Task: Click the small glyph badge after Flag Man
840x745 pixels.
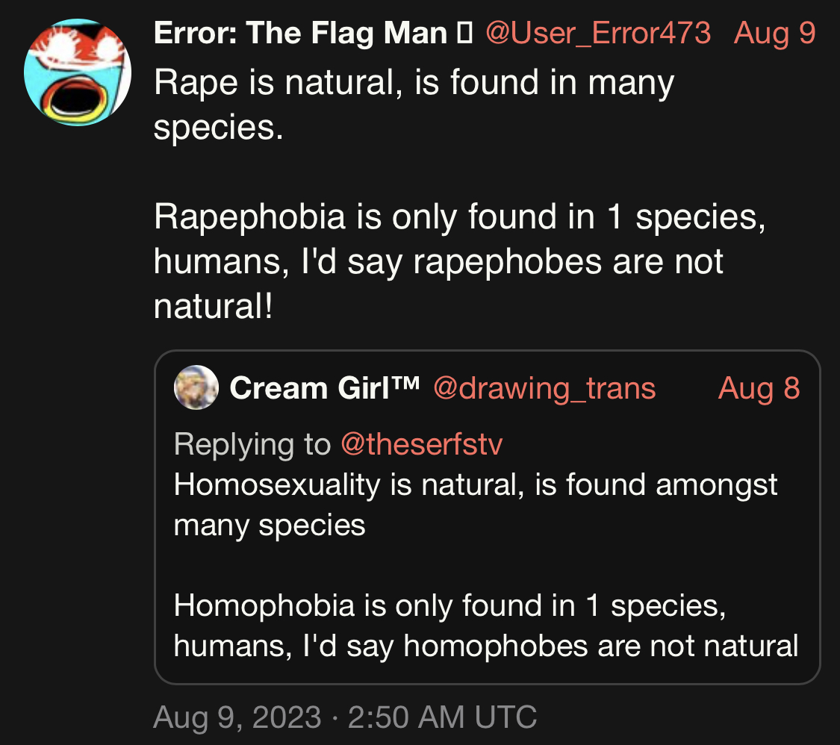Action: point(464,33)
